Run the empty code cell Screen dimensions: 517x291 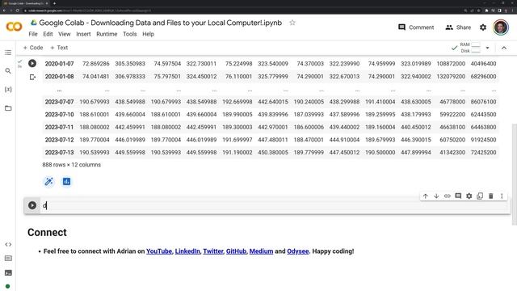(32, 205)
